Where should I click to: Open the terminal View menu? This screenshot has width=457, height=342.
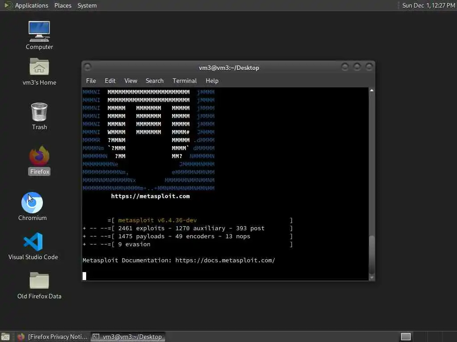(131, 81)
